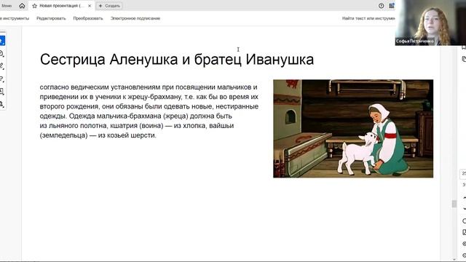Click the phrase кшатрия (воина) in the text
This screenshot has height=262, width=466.
[137, 126]
